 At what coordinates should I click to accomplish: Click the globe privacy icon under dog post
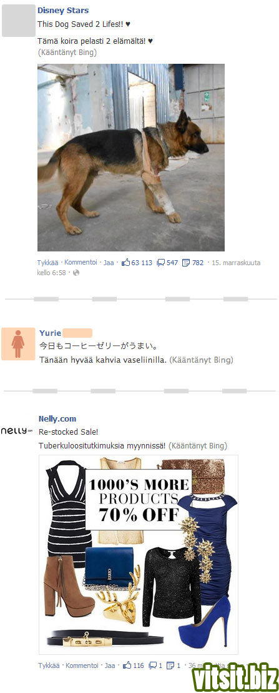(76, 273)
